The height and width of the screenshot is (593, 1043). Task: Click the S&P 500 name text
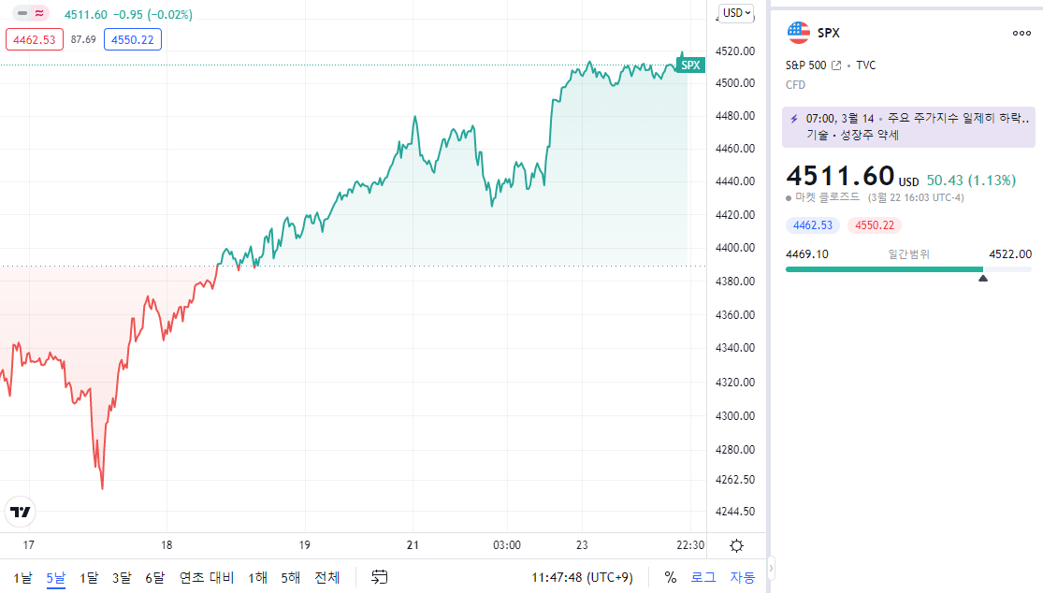tap(805, 65)
